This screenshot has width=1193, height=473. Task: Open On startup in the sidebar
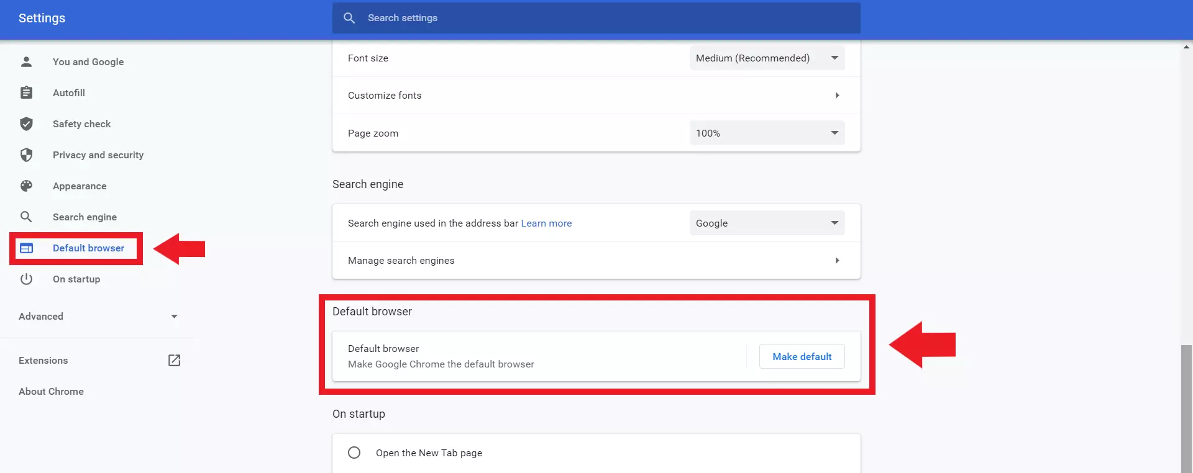click(x=76, y=279)
